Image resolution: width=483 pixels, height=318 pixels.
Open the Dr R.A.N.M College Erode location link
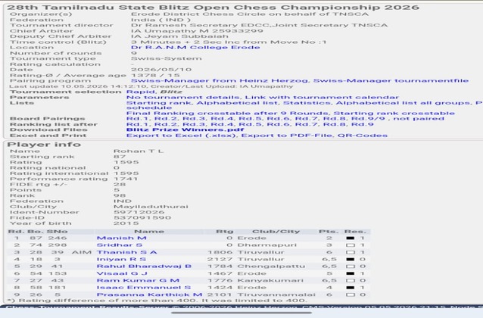point(195,48)
